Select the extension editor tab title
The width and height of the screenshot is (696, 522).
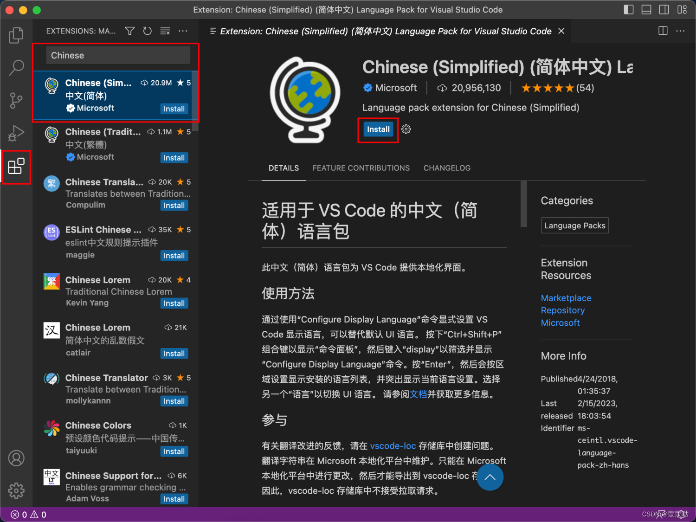point(386,31)
